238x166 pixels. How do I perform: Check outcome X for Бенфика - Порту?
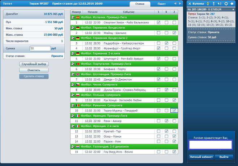(x=166, y=69)
